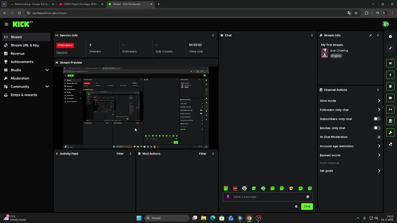Expand Set goals options
The height and width of the screenshot is (223, 397).
pyautogui.click(x=379, y=171)
